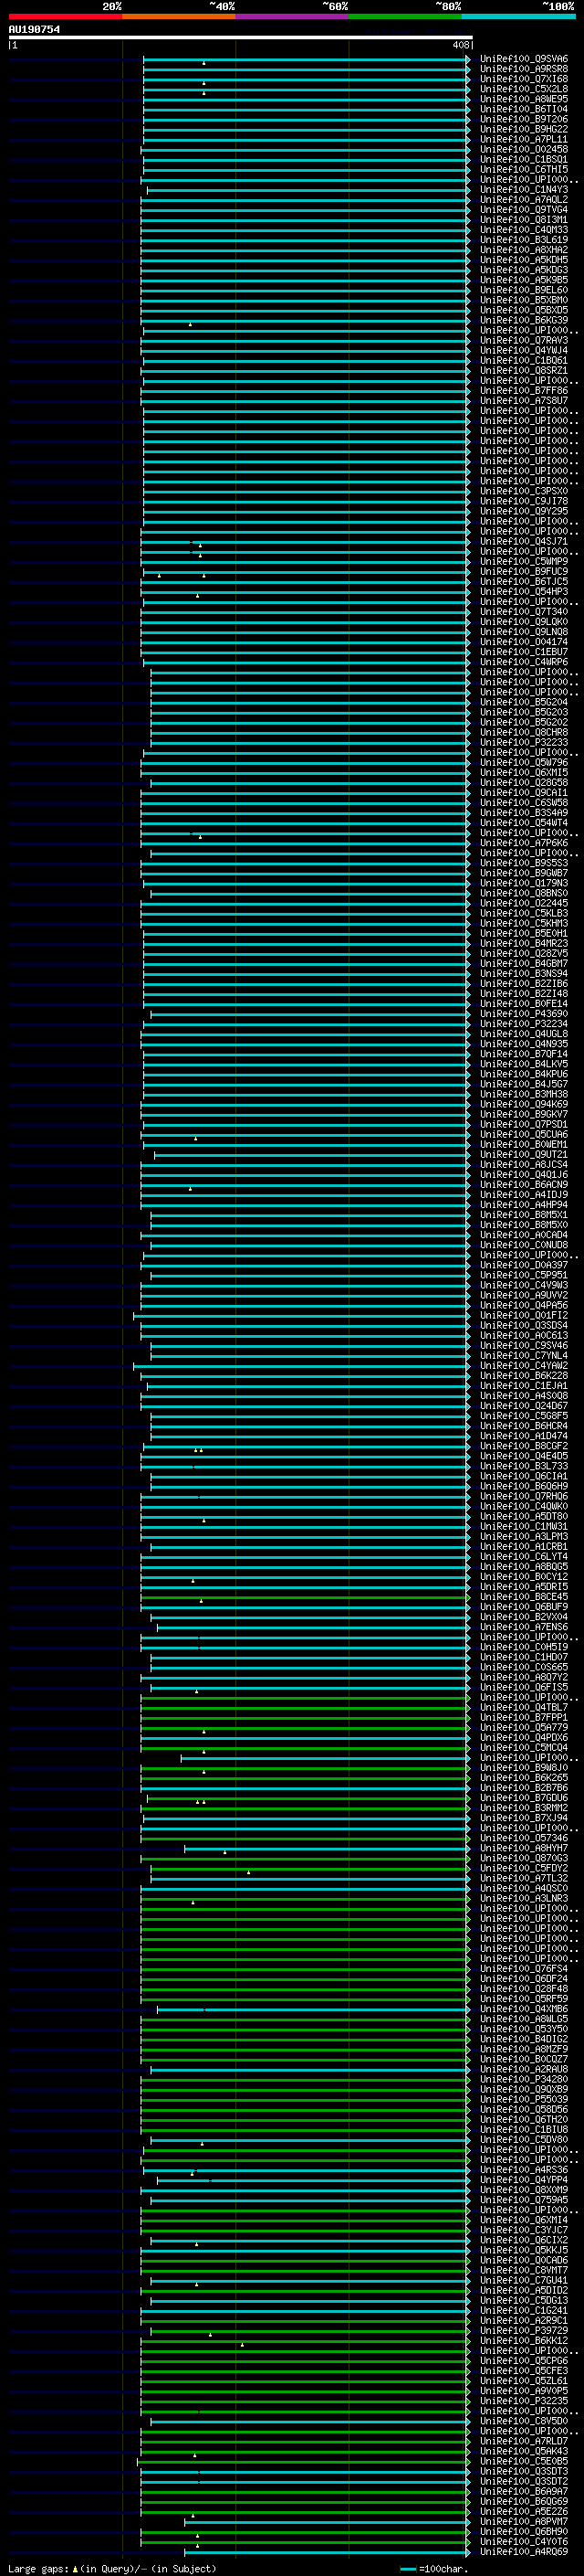Click the cyan ~100% identity legend segment
Screen dimensions: 584x2576
point(518,16)
